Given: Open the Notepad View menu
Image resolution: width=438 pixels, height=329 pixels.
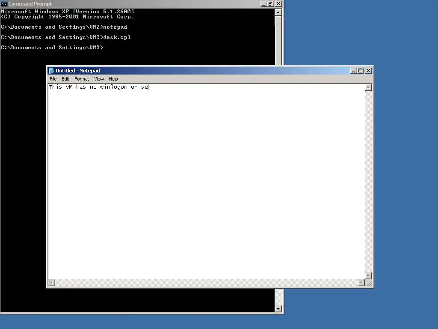Looking at the screenshot, I should 99,79.
